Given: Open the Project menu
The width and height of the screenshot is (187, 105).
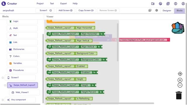Looking at the screenshot, I should coord(40,3).
